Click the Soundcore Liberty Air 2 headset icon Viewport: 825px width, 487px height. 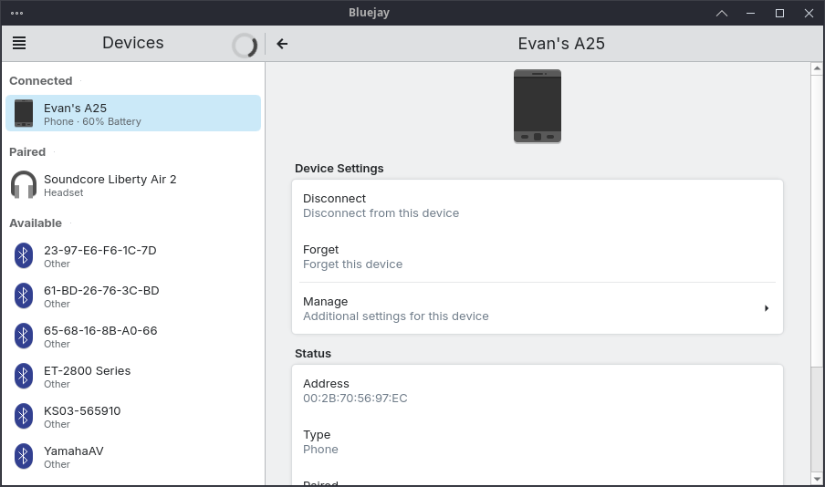[x=24, y=185]
